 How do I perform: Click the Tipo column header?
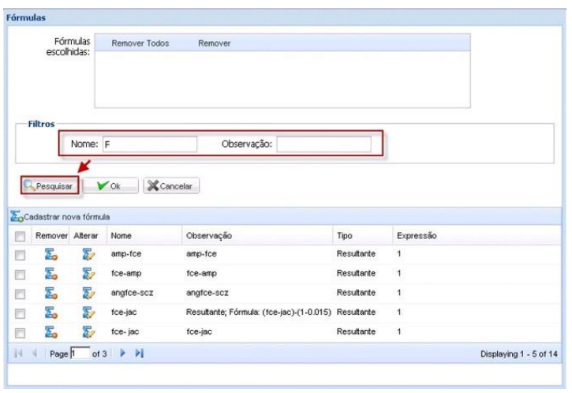pyautogui.click(x=344, y=235)
